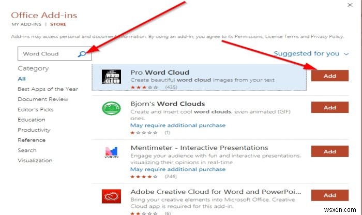
Task: Click the Pro Word Cloud description text
Action: (x=203, y=80)
